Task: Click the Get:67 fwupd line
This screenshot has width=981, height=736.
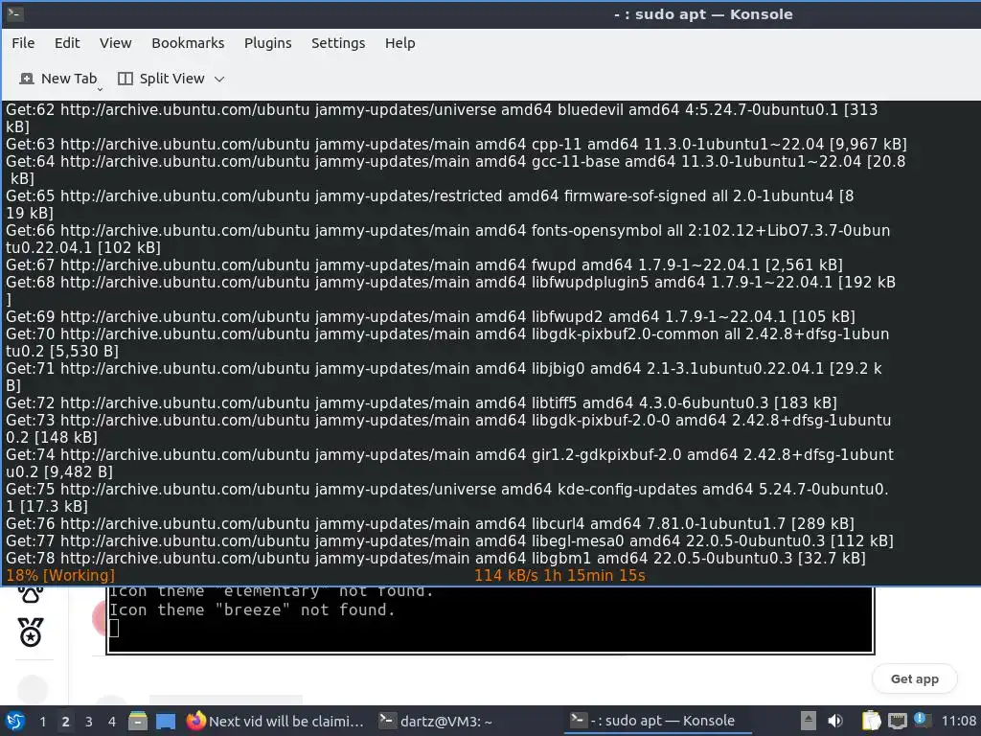Action: point(424,264)
